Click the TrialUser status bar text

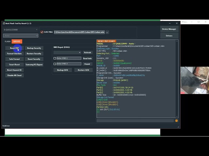coord(6,126)
